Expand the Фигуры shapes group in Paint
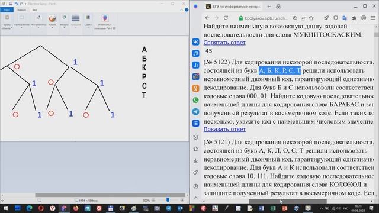 [64, 22]
